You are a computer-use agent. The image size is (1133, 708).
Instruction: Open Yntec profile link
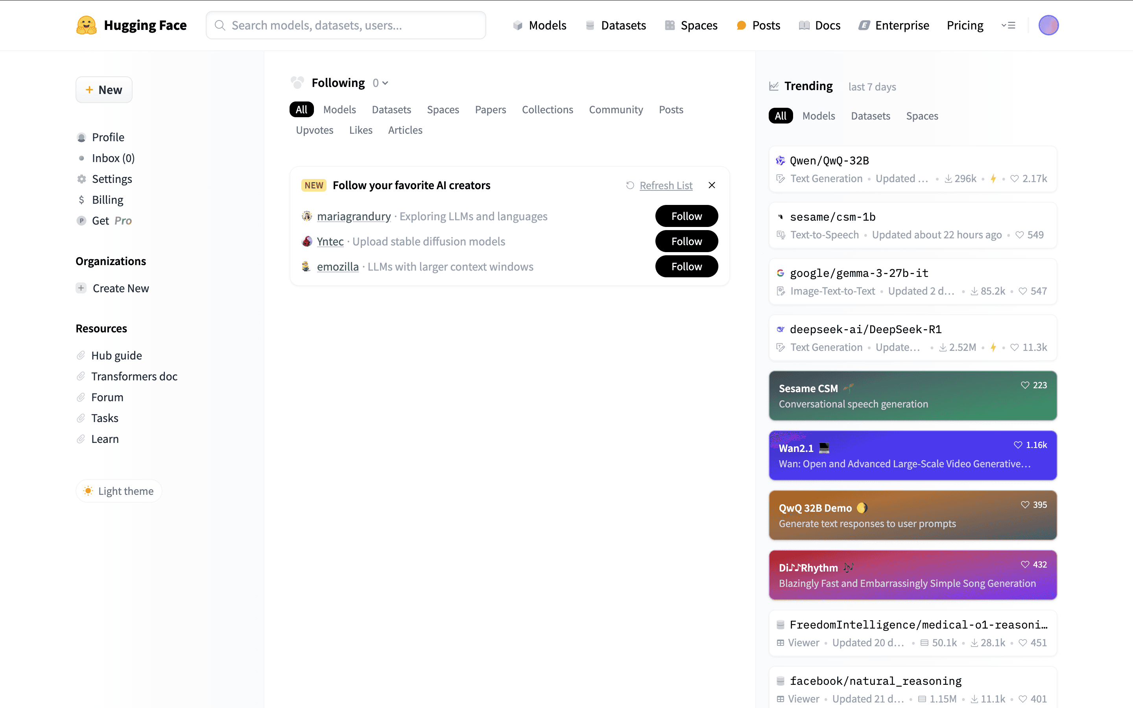[330, 242]
